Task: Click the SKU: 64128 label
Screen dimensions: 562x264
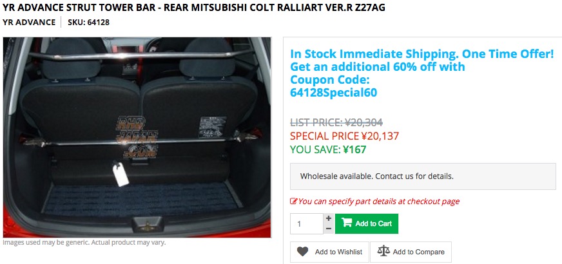Action: point(88,22)
